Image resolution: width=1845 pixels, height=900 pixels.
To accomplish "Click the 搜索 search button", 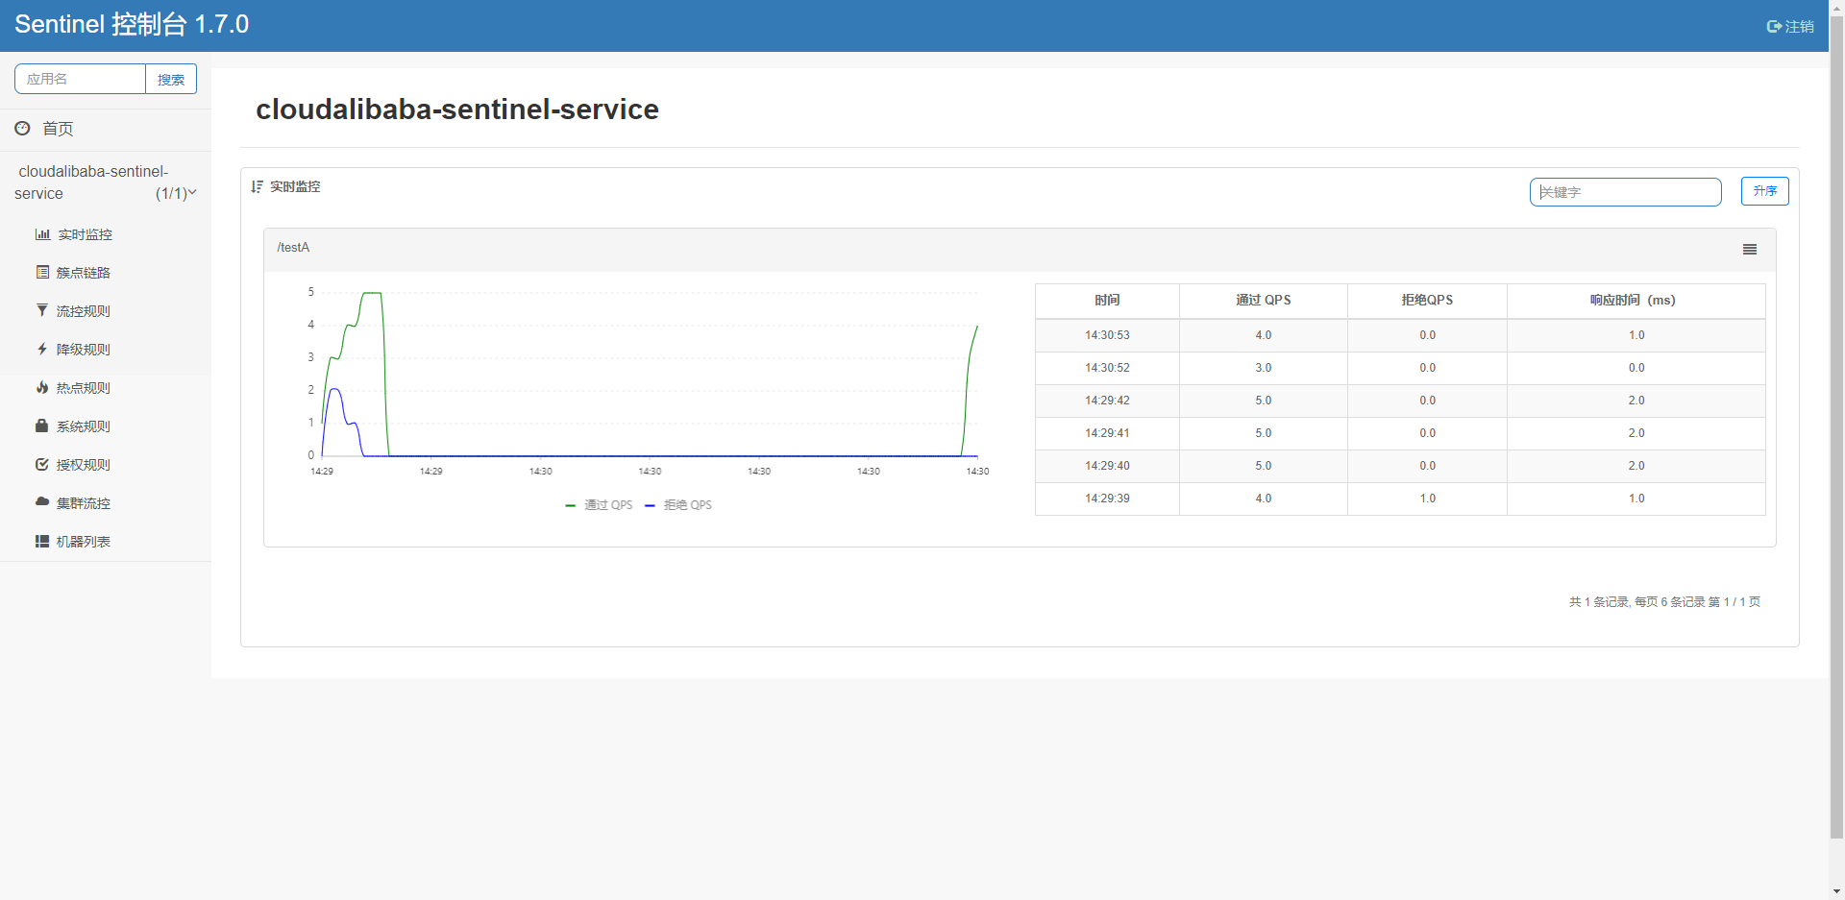I will (171, 79).
